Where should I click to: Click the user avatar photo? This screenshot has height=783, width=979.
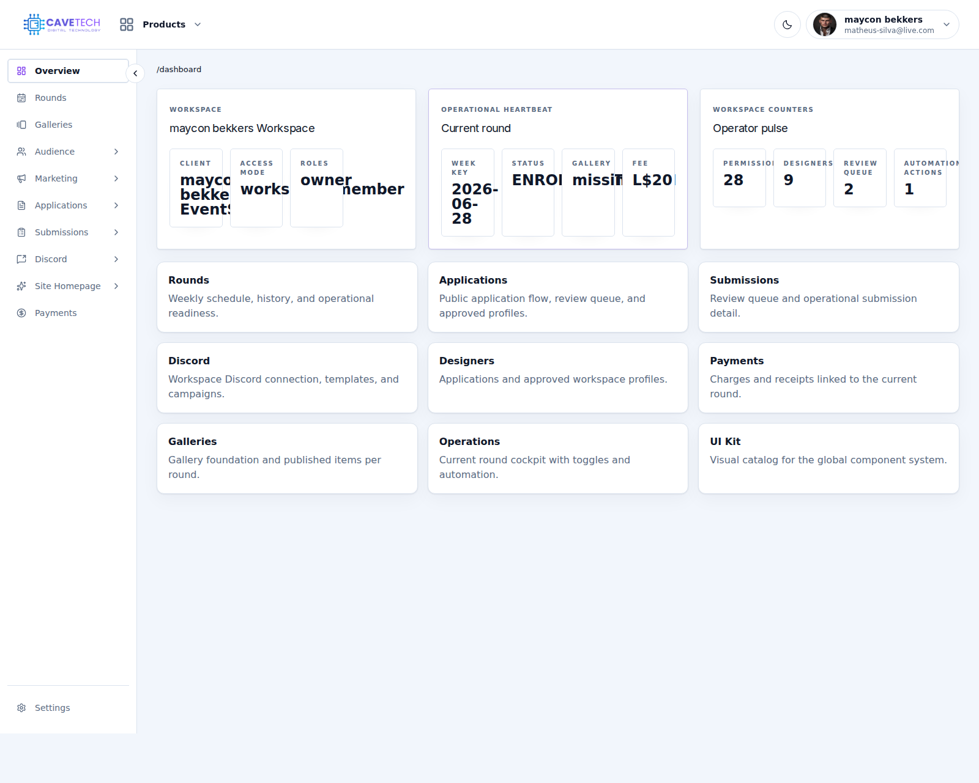click(x=825, y=24)
